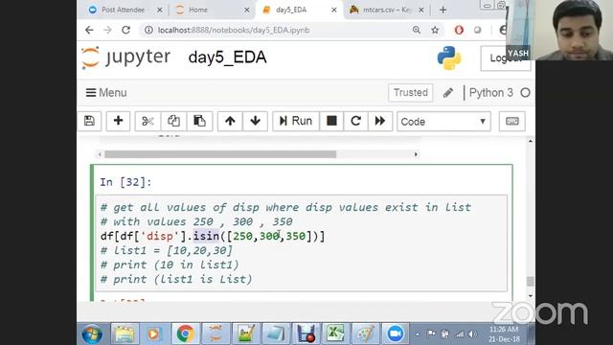Rename notebook by clicking day5_EDA title
The height and width of the screenshot is (345, 613).
click(x=228, y=57)
